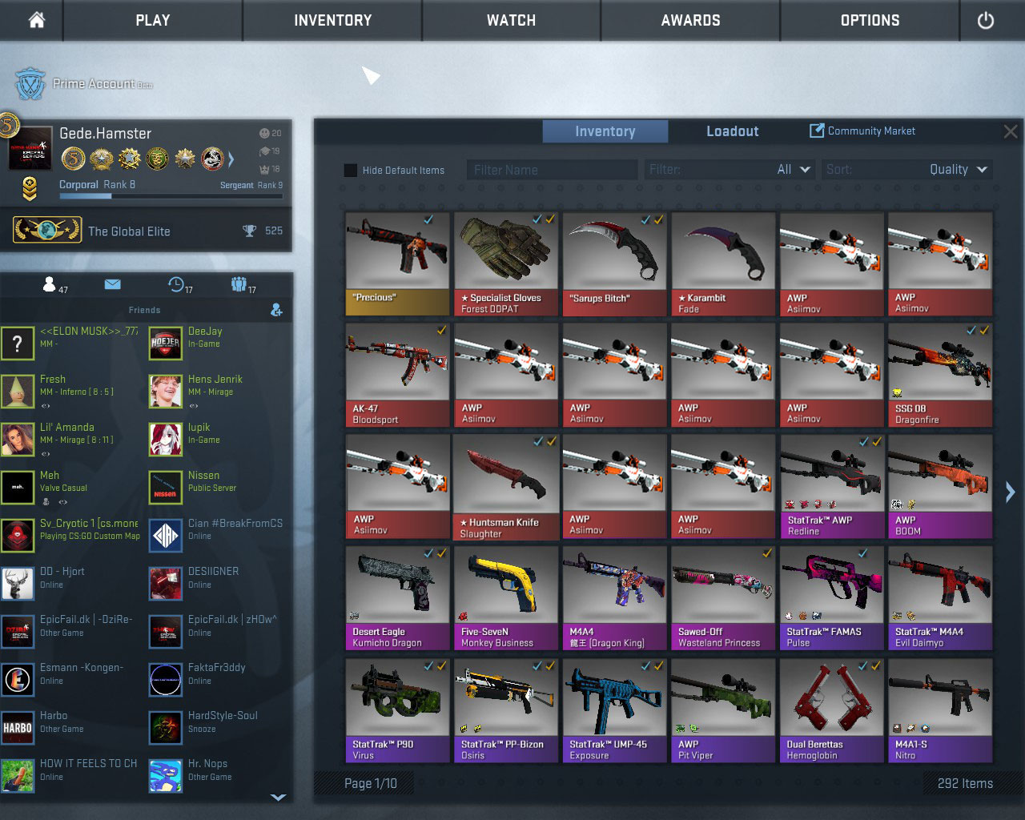This screenshot has width=1025, height=820.
Task: Select the Huntsman Knife Slaughter
Action: [506, 486]
